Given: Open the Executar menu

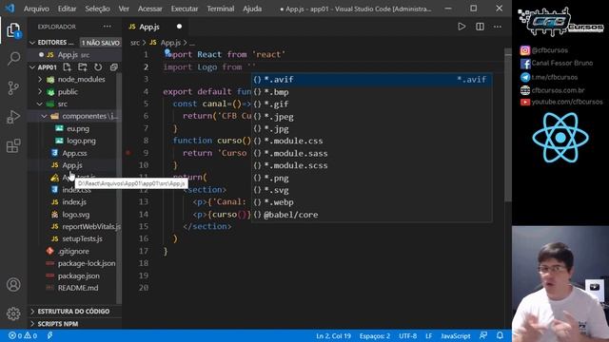Looking at the screenshot, I should (185, 9).
